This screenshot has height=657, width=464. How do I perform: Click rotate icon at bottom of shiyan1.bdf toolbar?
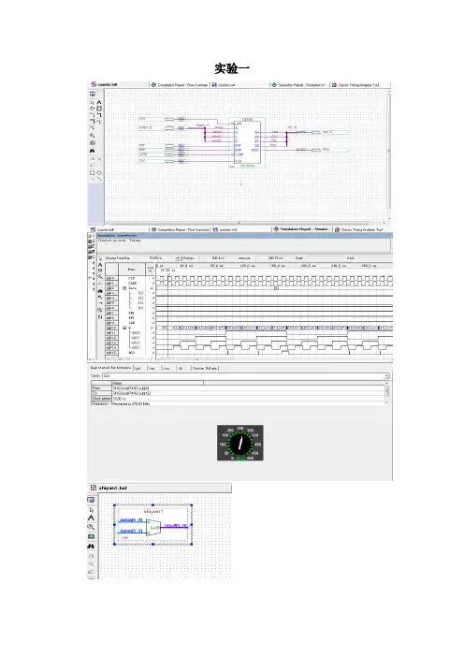coord(91,572)
